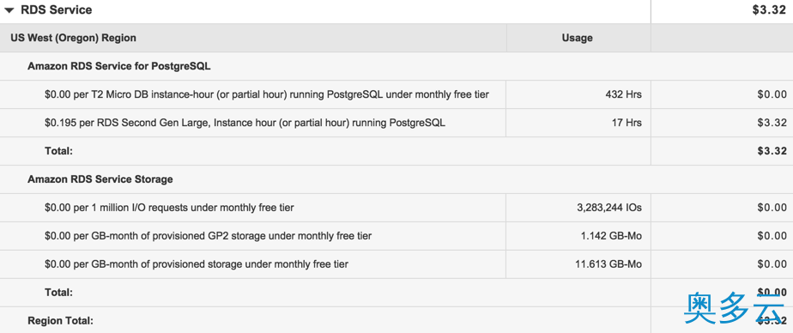793x333 pixels.
Task: Select the RDS Service heading
Action: [x=56, y=10]
